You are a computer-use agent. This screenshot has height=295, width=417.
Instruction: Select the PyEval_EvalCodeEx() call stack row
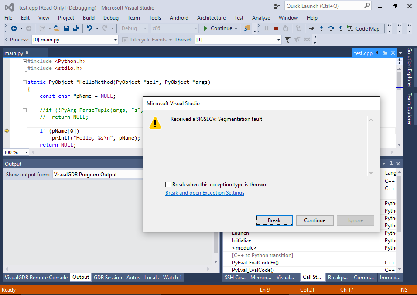303,263
